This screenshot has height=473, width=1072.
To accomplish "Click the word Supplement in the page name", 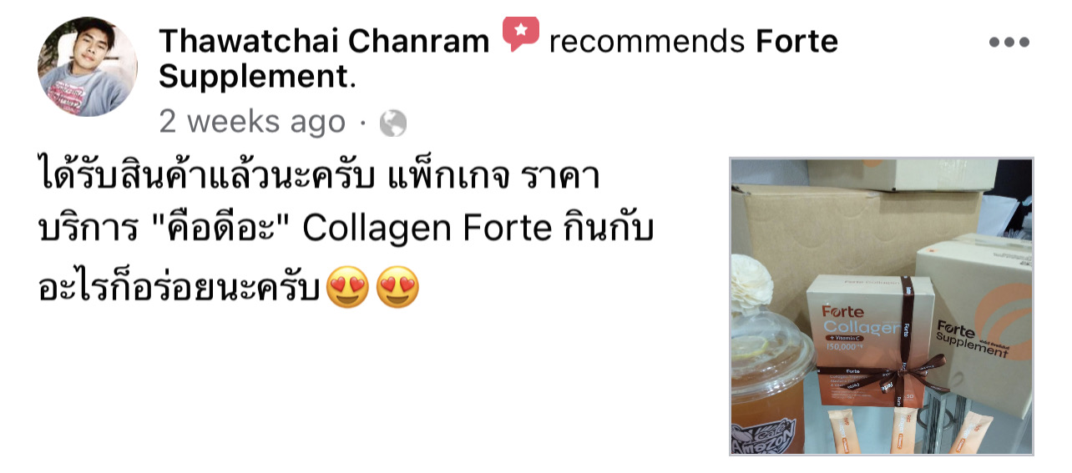I will [253, 77].
